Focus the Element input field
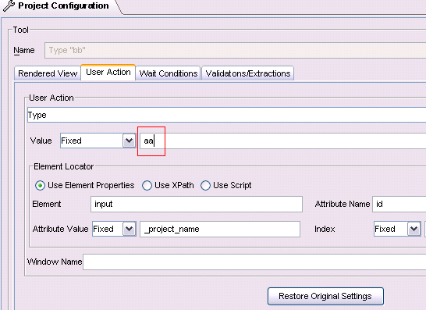 (197, 205)
